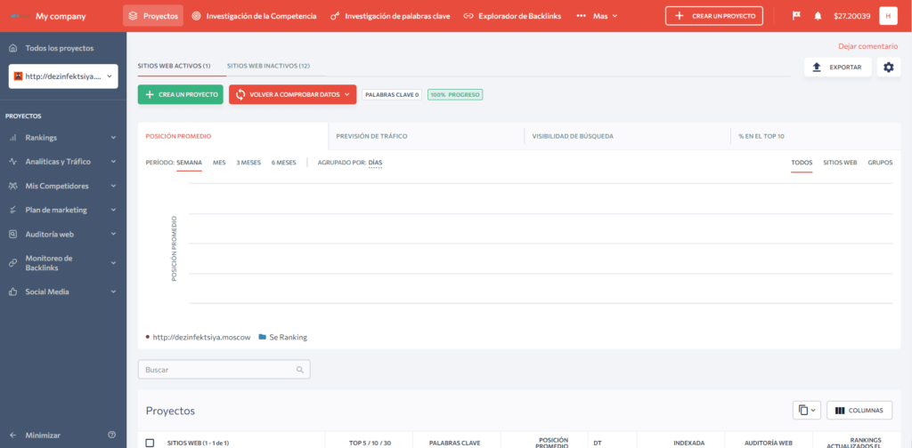
Task: Click the flag icon in header
Action: [x=796, y=16]
